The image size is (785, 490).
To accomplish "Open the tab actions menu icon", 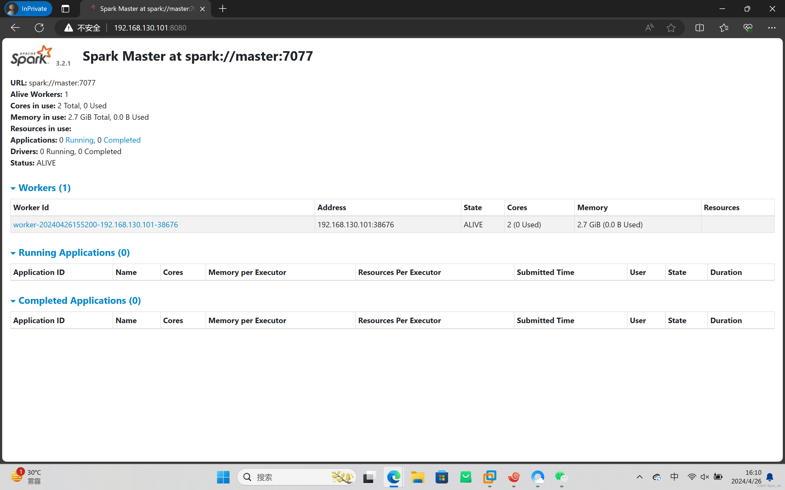I will (x=65, y=9).
